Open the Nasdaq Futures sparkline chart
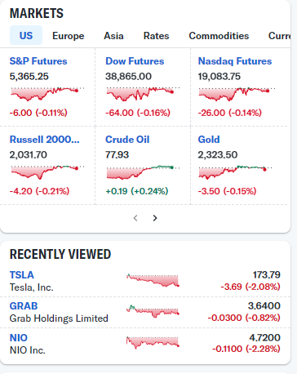The height and width of the screenshot is (374, 297). click(x=237, y=94)
